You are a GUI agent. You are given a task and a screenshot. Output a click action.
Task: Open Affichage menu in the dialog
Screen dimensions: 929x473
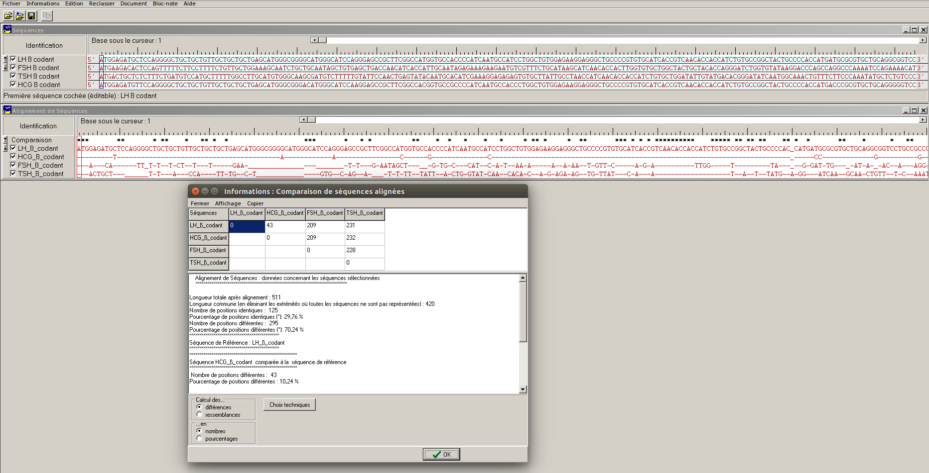pos(228,203)
